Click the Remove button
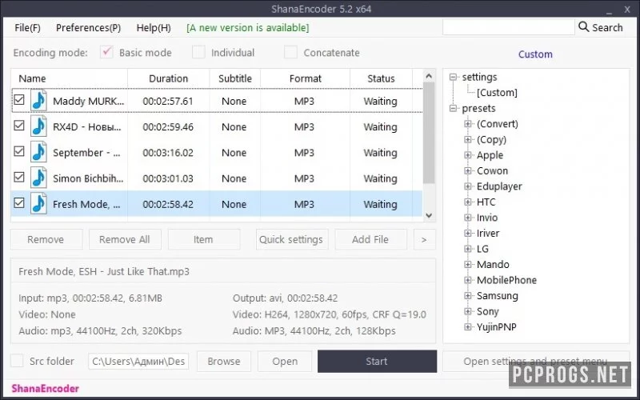The width and height of the screenshot is (640, 400). 46,239
